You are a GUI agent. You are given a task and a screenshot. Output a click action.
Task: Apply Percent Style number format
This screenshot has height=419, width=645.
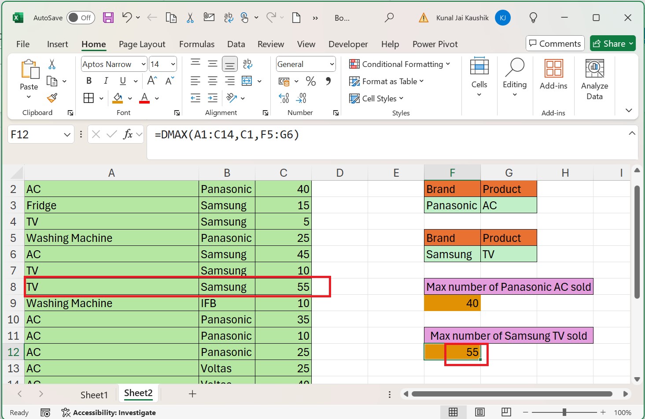[x=311, y=81]
